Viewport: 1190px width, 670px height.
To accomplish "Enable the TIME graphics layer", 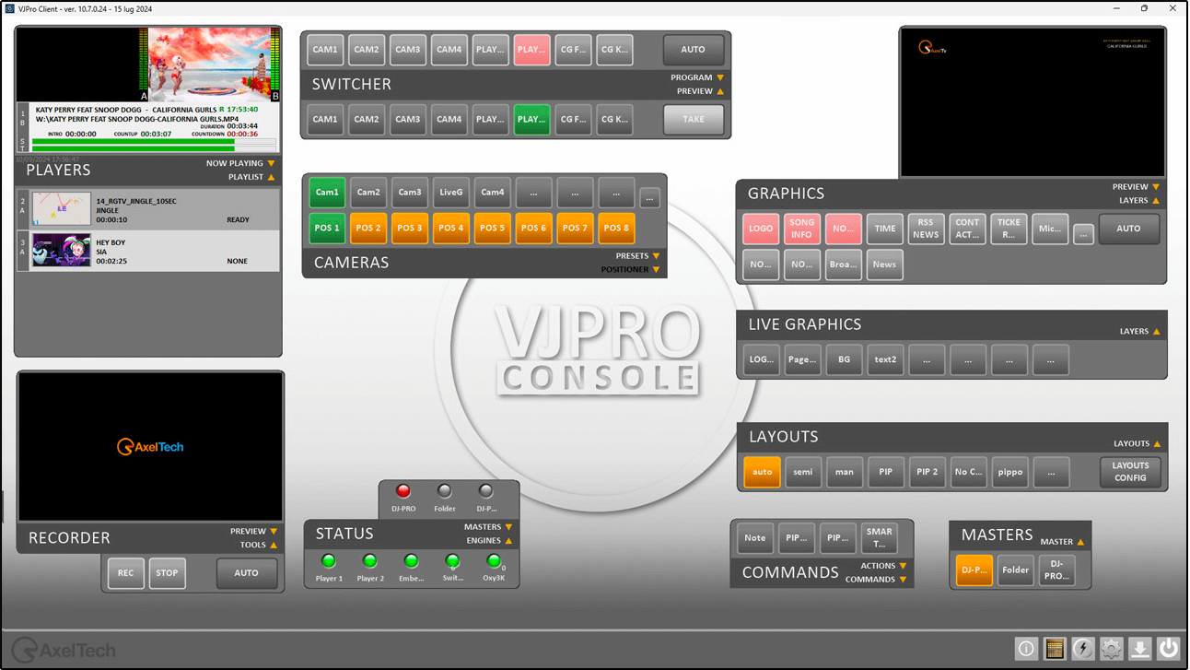I will coord(884,229).
